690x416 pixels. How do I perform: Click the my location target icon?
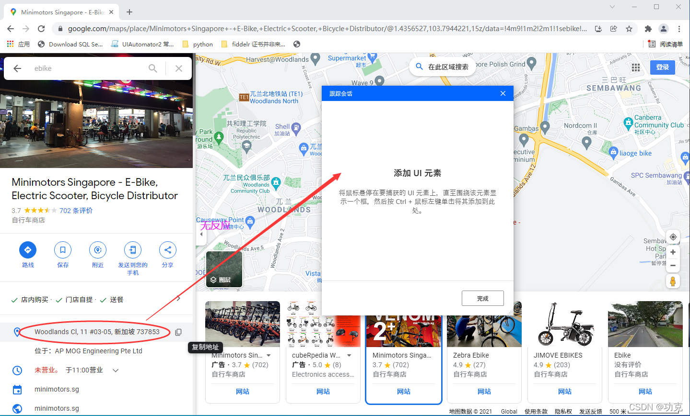pyautogui.click(x=673, y=237)
